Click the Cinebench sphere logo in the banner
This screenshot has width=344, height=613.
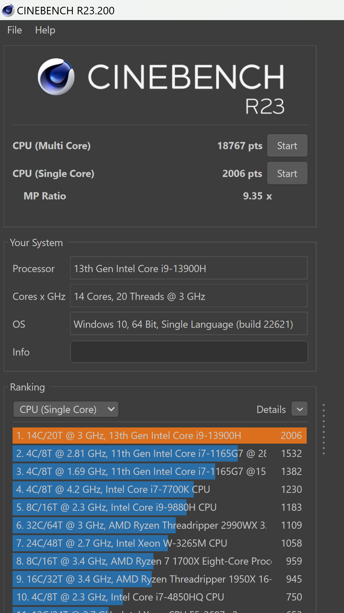[x=56, y=77]
